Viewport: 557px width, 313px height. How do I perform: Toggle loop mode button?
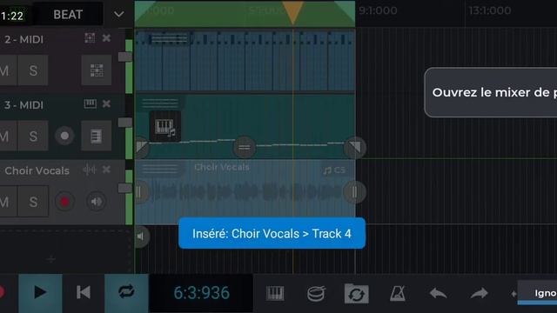(x=126, y=293)
